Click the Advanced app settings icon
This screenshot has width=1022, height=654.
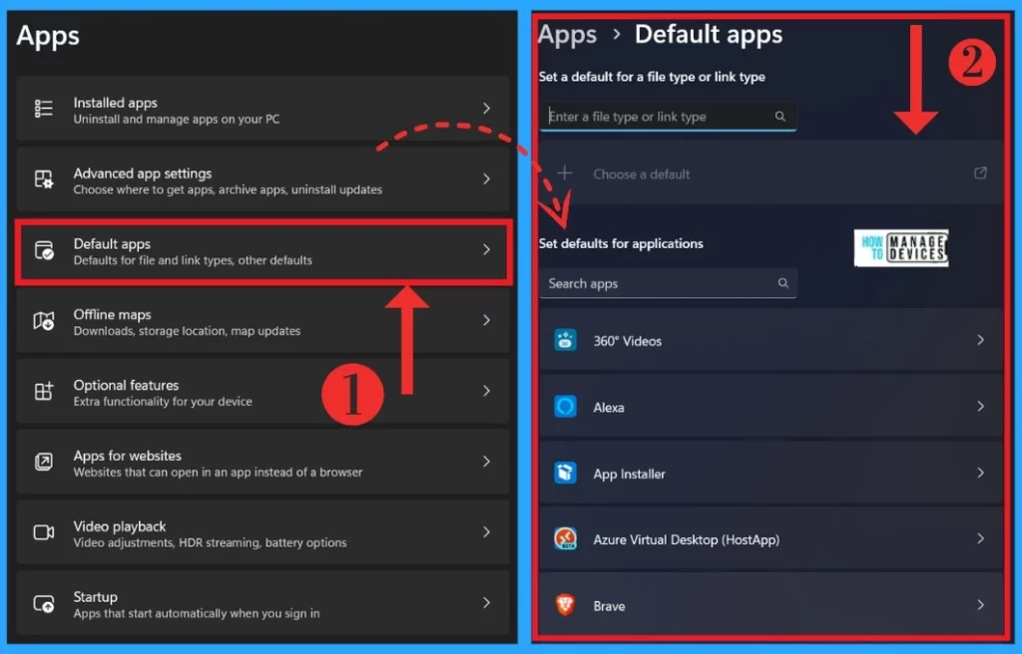pos(44,179)
